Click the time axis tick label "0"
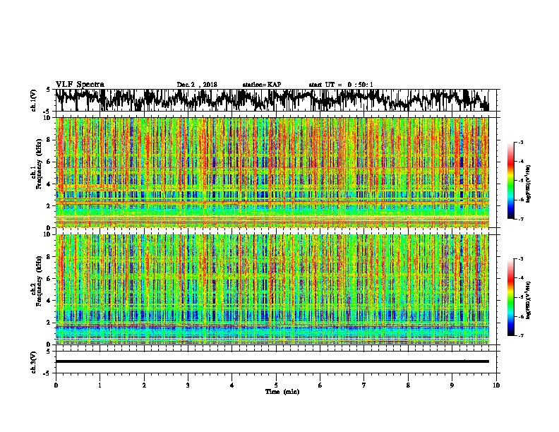The width and height of the screenshot is (559, 432). (x=56, y=385)
